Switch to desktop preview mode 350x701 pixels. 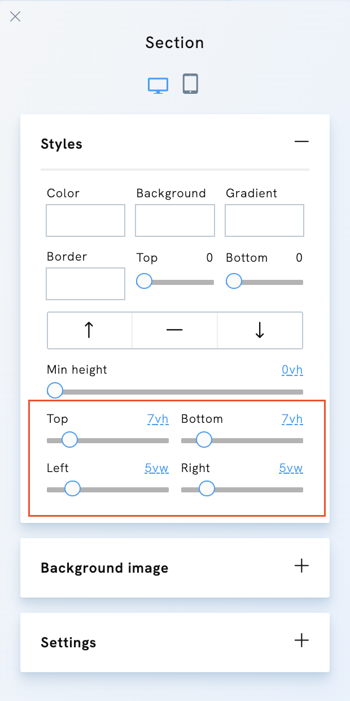coord(158,84)
